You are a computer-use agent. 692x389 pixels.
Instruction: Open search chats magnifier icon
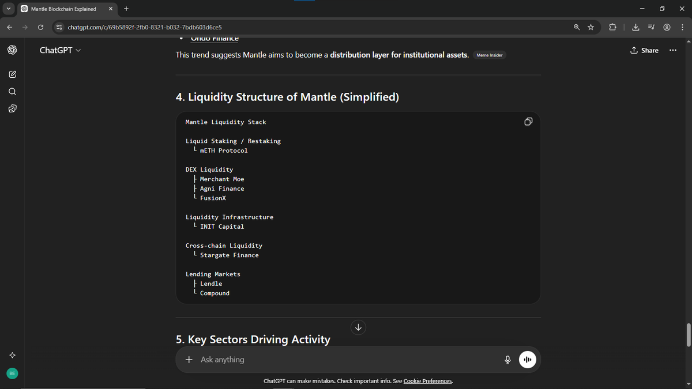[x=12, y=91]
